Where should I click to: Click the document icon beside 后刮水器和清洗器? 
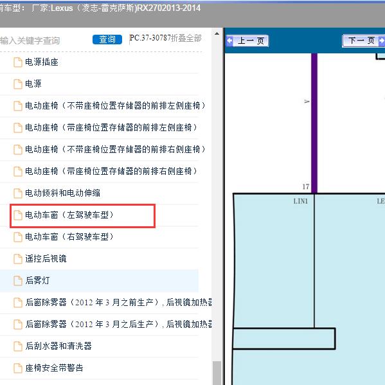click(18, 346)
